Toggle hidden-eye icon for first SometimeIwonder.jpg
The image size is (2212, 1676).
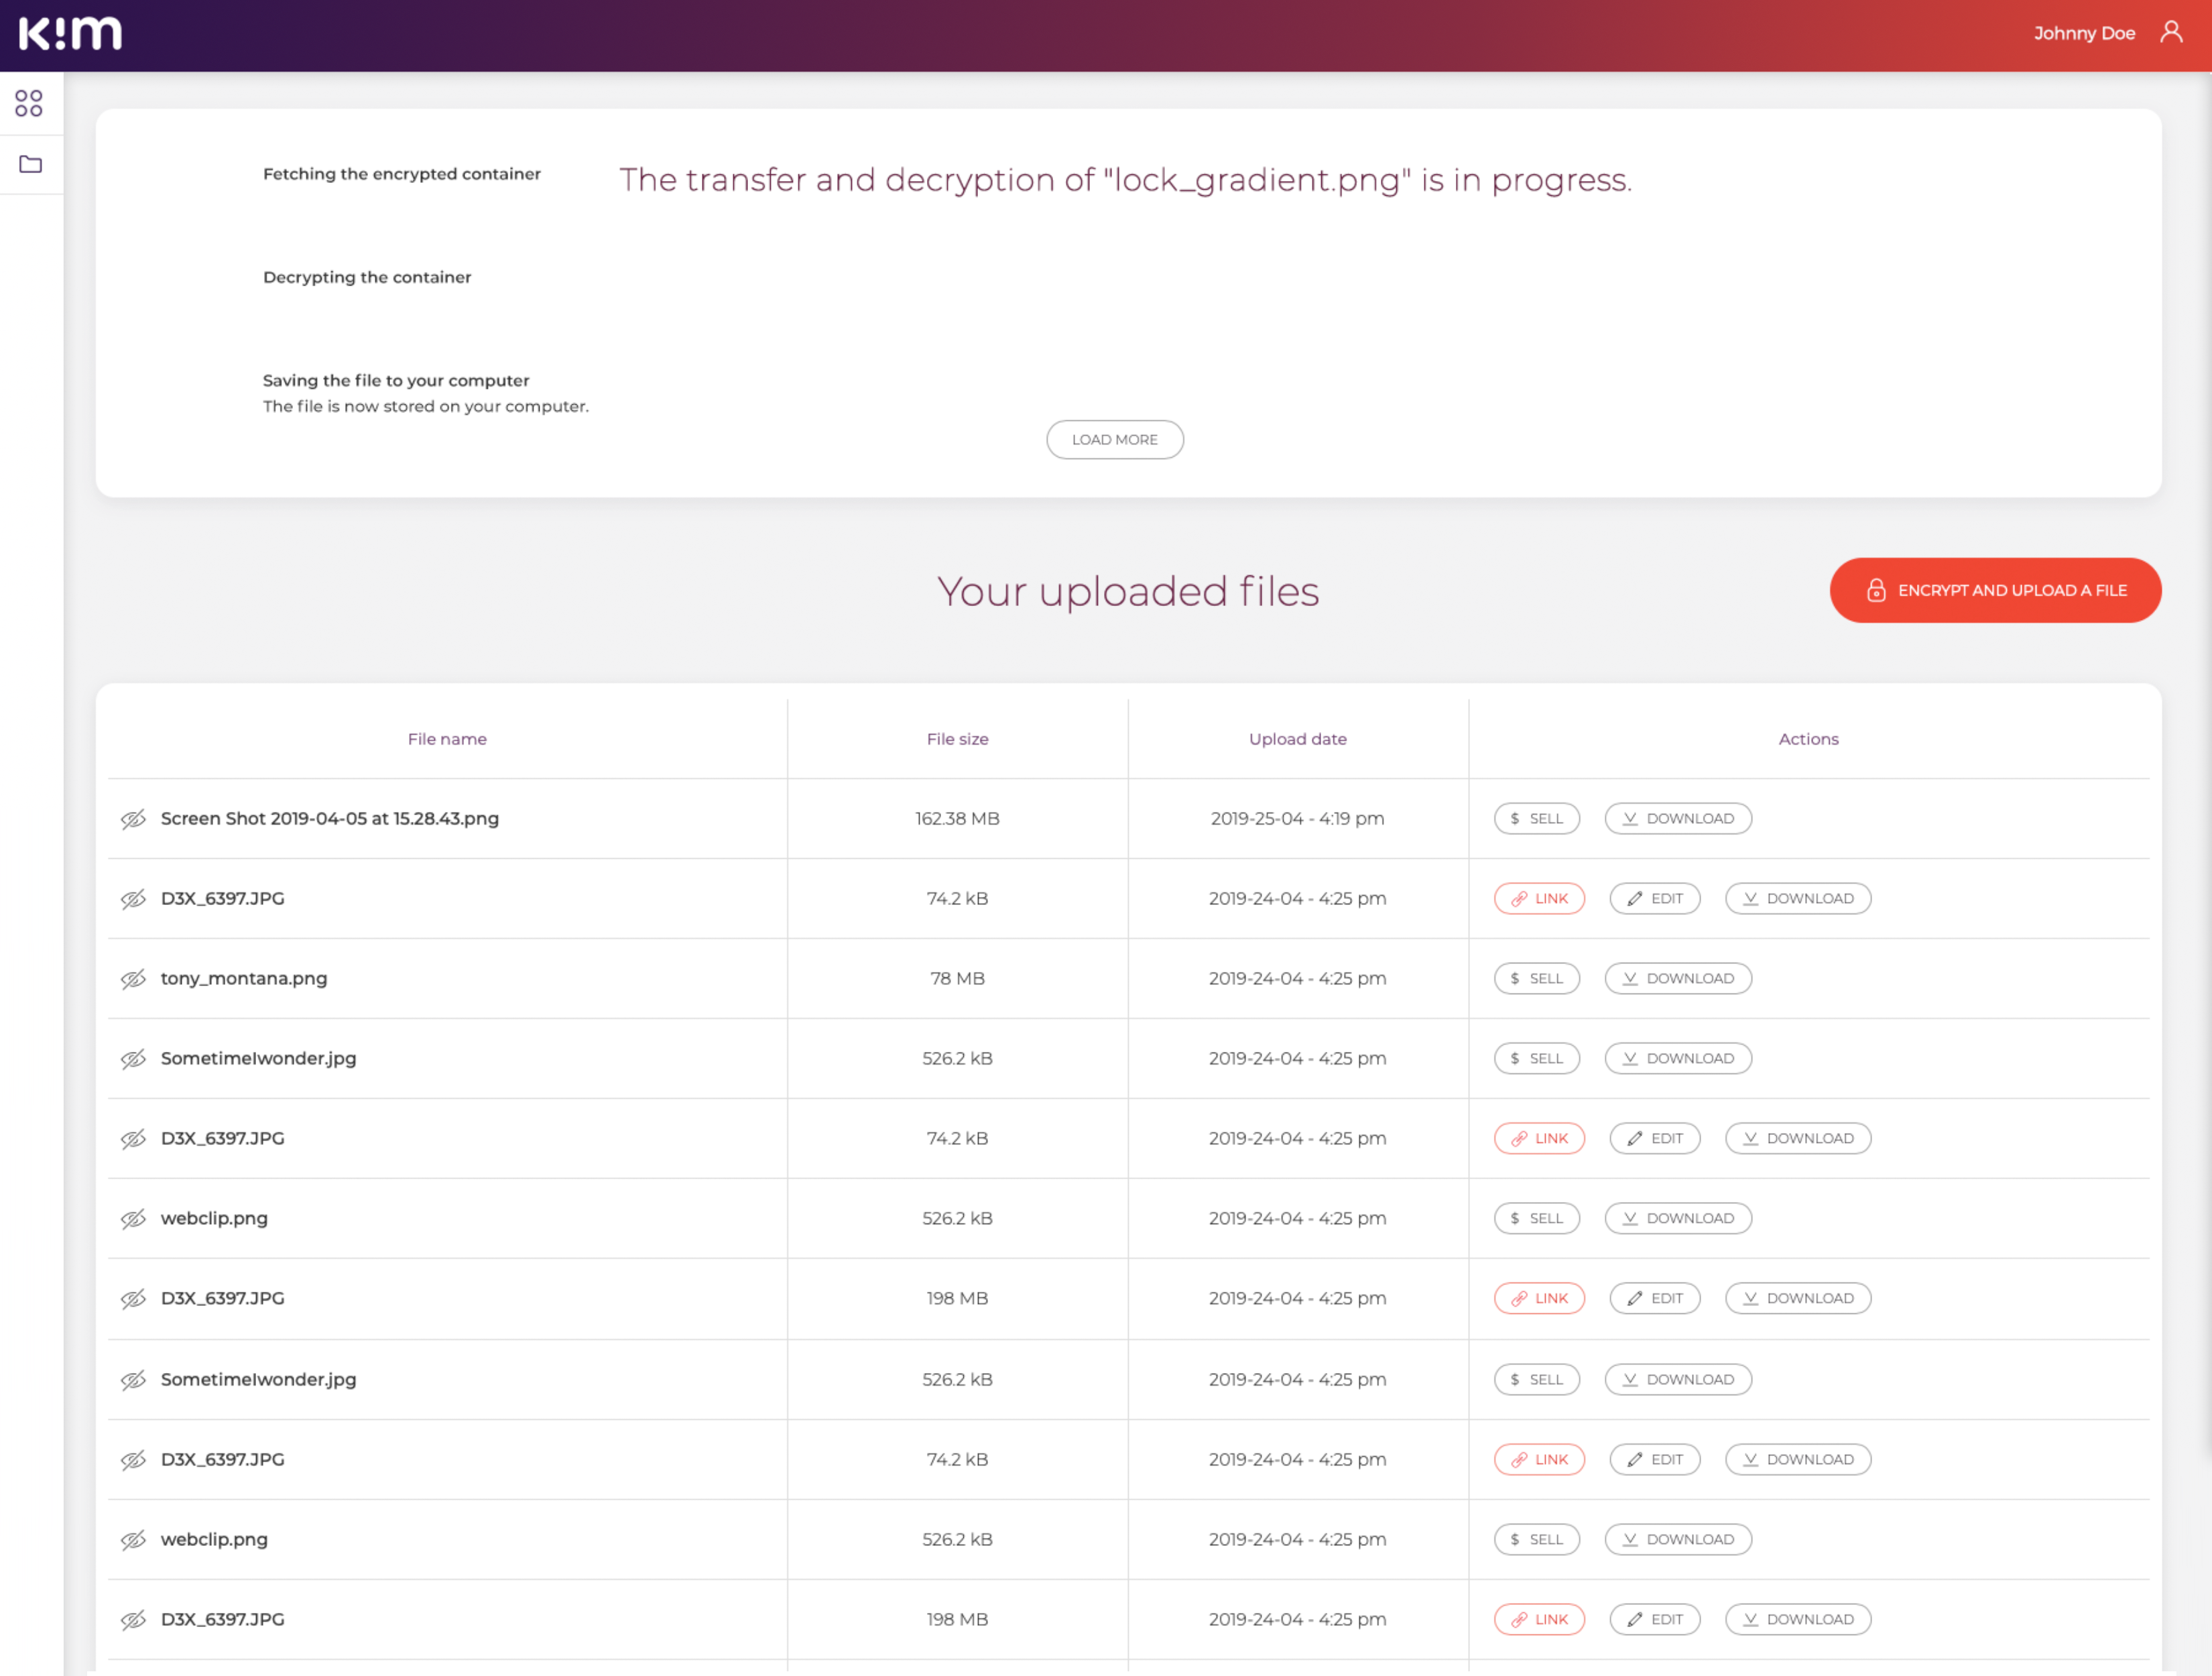pyautogui.click(x=133, y=1059)
